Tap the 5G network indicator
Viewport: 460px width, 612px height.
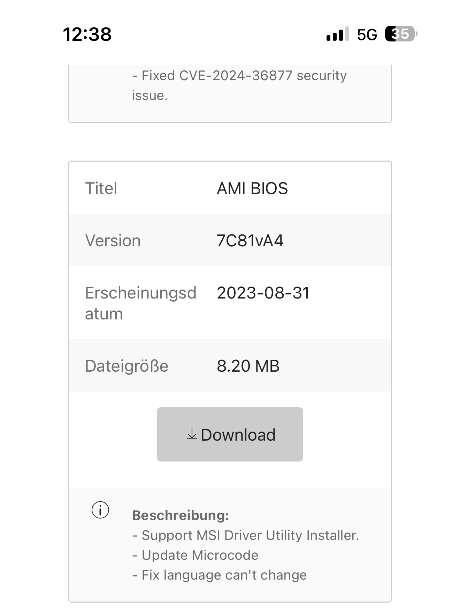[367, 34]
